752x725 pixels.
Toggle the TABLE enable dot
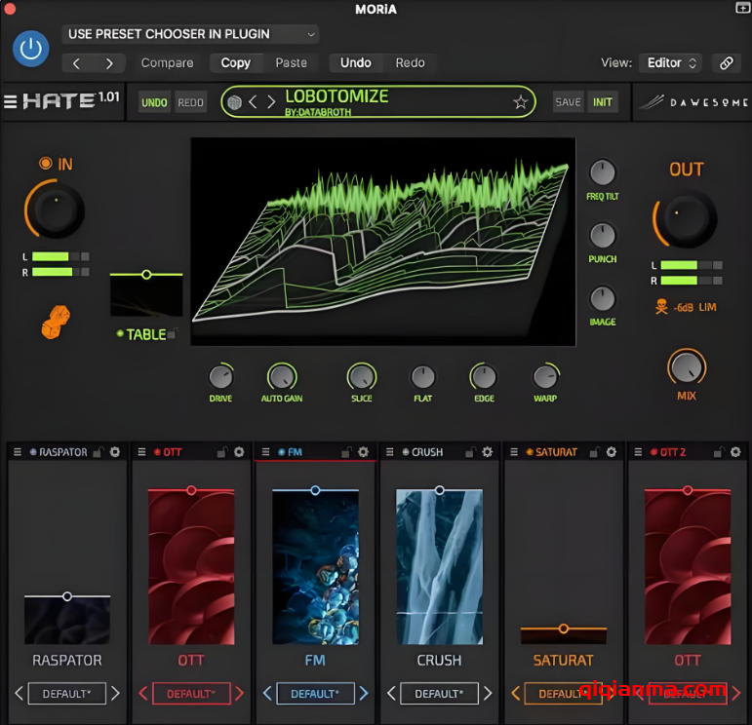coord(120,333)
